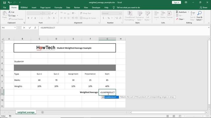Image resolution: width=211 pixels, height=118 pixels.
Task: Confirm the formula with the check mark
Action: [x=30, y=28]
